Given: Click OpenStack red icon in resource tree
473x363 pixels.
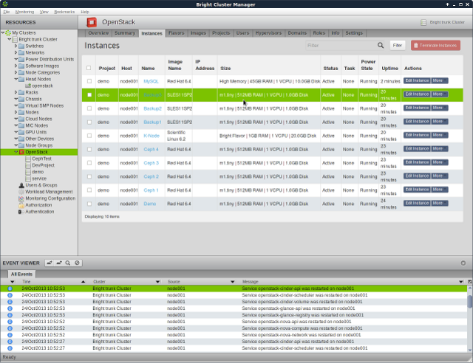Looking at the screenshot, I should (21, 152).
